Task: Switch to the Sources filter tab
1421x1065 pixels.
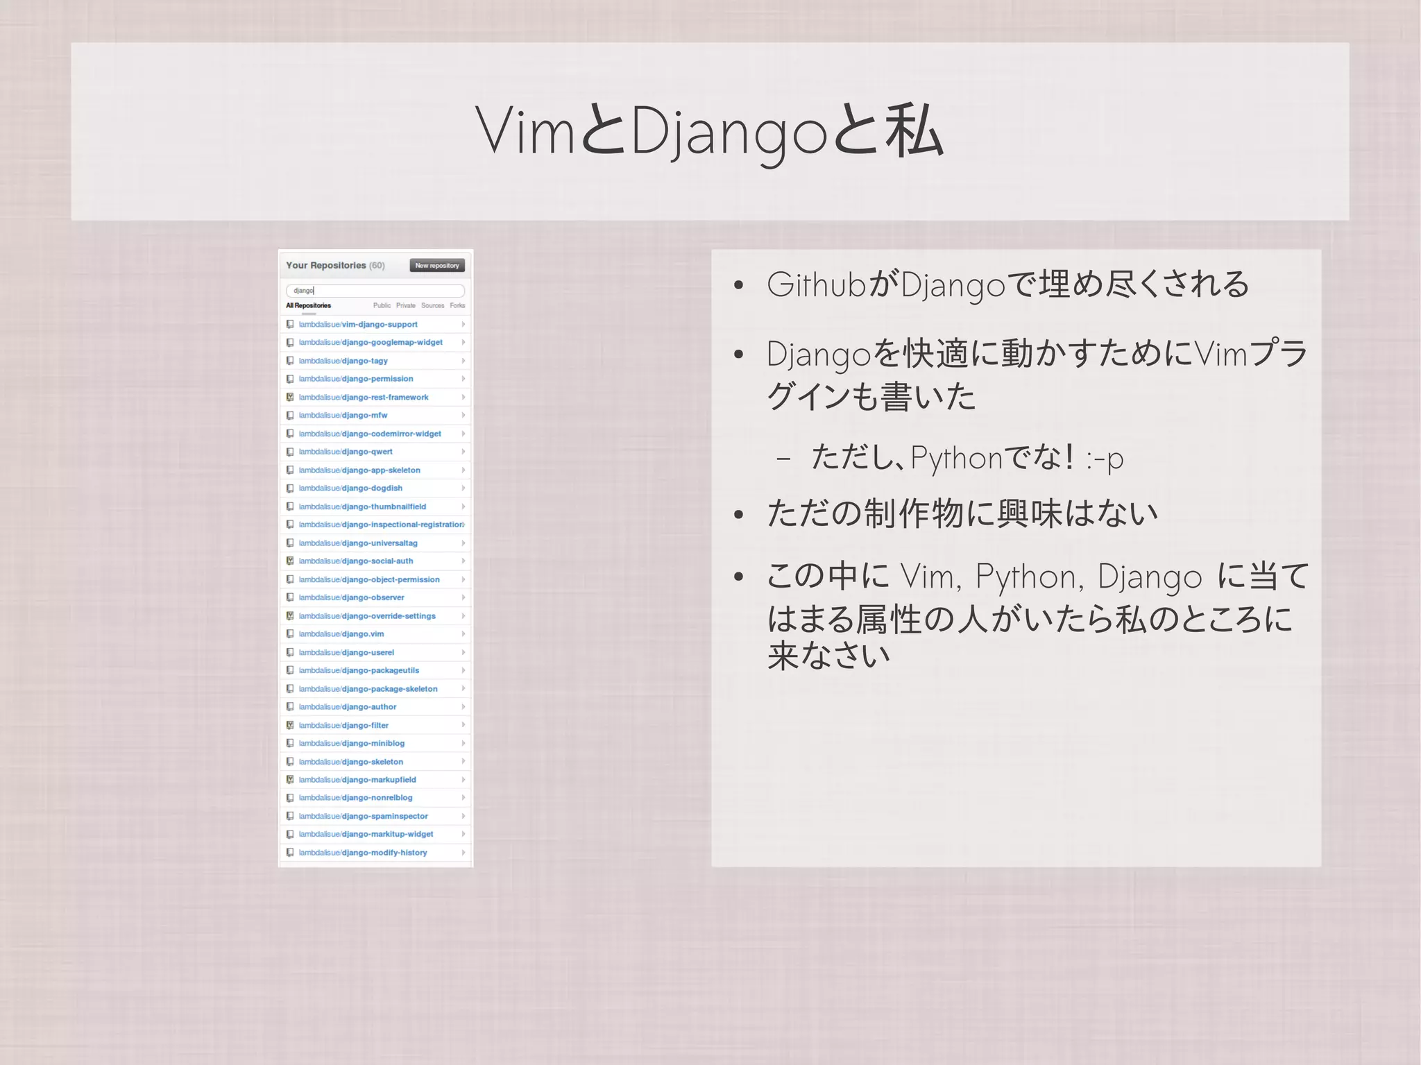Action: point(432,305)
